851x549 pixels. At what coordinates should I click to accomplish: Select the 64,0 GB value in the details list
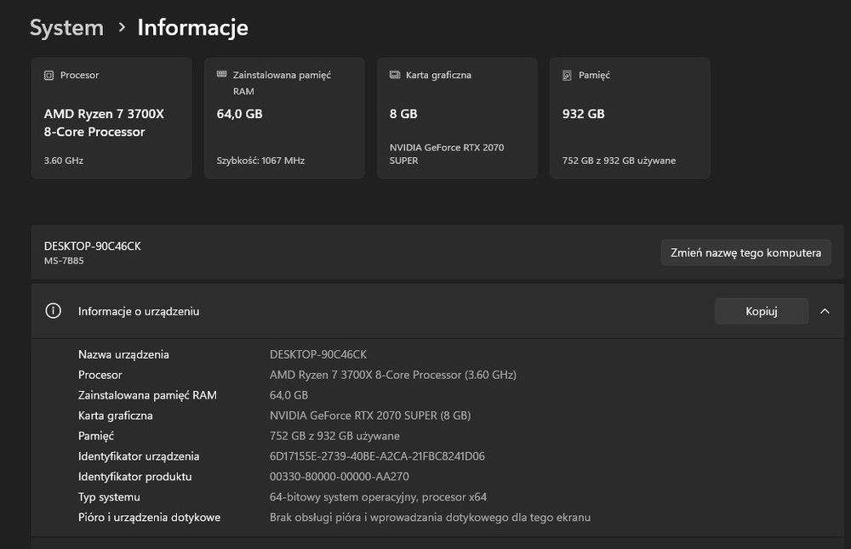[x=288, y=396]
